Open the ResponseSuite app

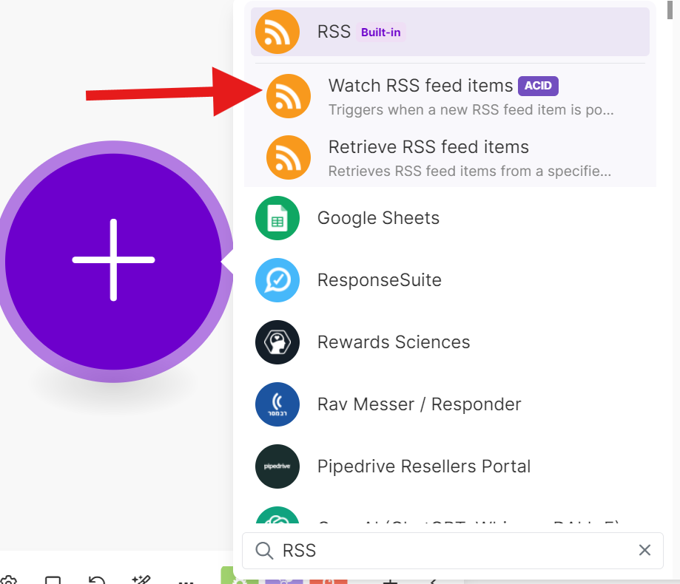(x=450, y=280)
